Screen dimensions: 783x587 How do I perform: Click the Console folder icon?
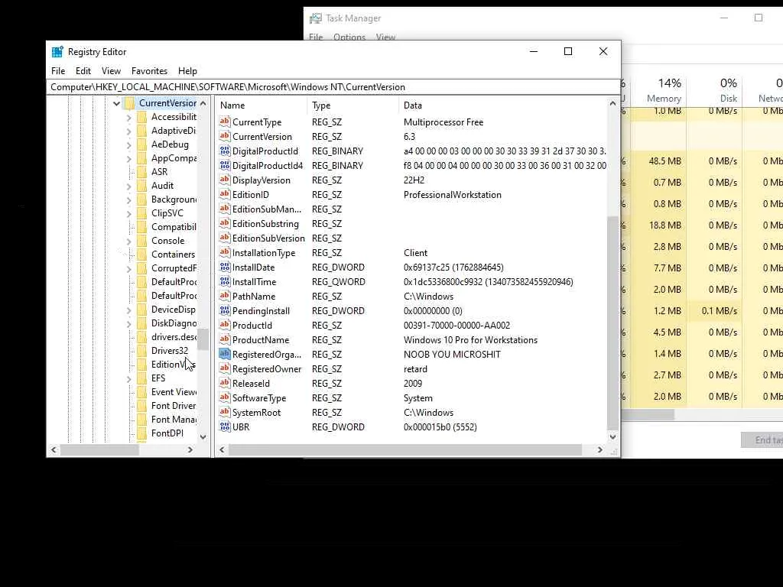coord(141,241)
